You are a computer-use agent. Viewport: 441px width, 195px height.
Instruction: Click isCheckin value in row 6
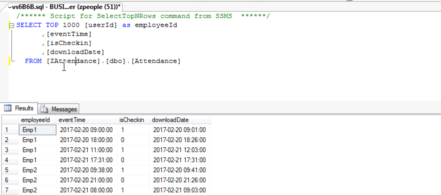pyautogui.click(x=133, y=180)
